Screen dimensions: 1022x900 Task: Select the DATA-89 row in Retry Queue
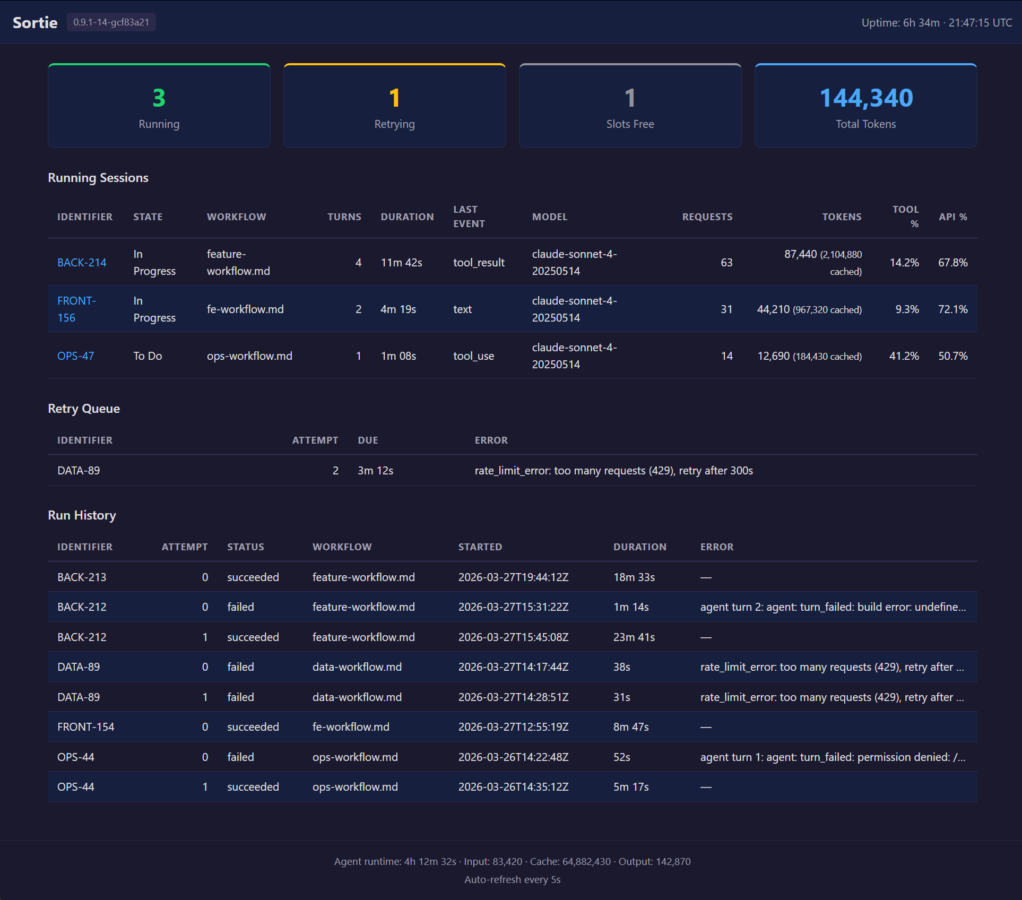tap(78, 470)
